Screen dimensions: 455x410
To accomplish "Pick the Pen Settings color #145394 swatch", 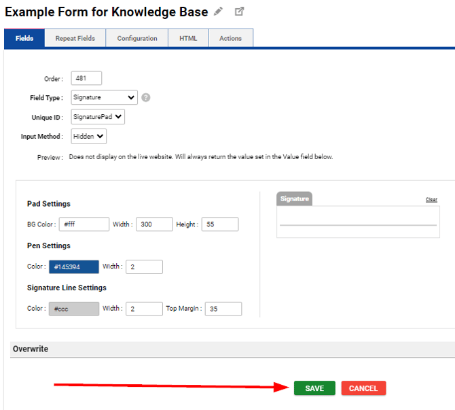I will [73, 267].
